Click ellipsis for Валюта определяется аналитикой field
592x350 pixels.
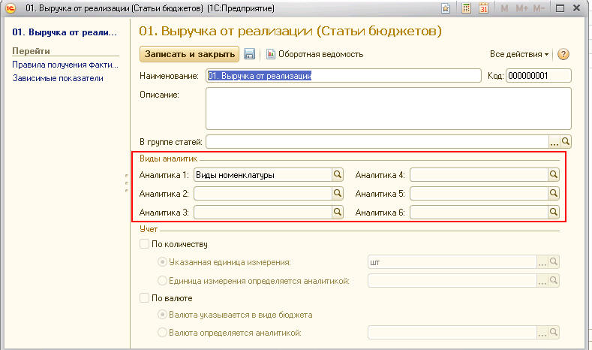[x=542, y=333]
